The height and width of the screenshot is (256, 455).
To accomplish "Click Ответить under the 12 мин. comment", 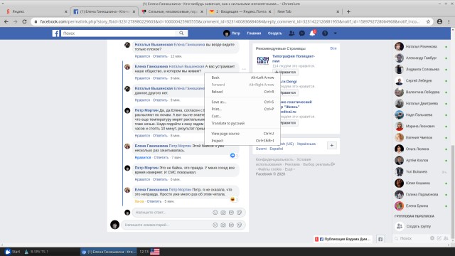I will [160, 56].
